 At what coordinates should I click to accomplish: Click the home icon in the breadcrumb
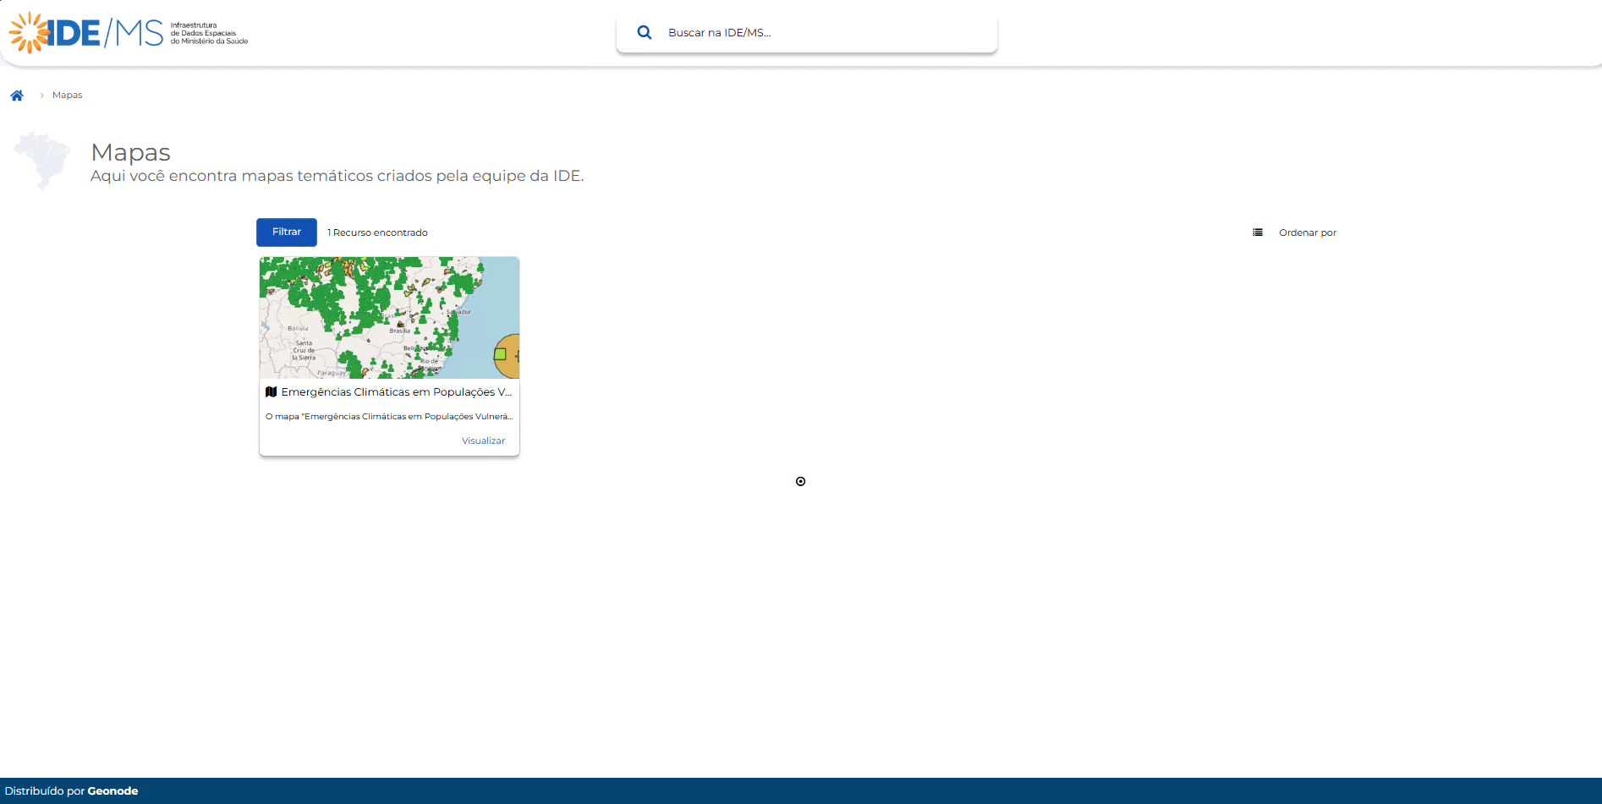coord(18,95)
